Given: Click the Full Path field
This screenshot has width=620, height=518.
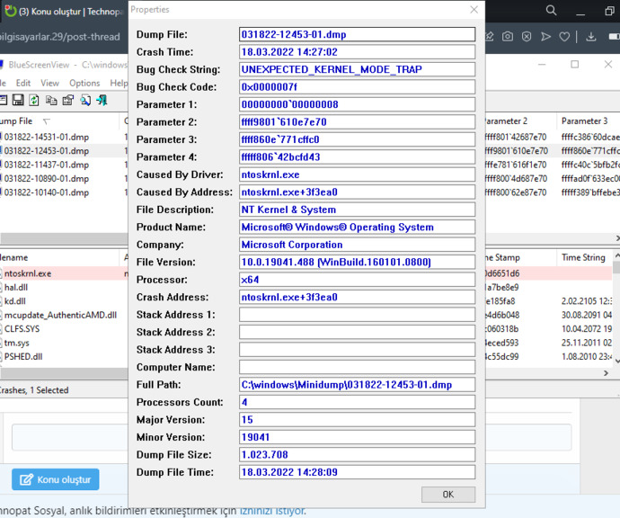Looking at the screenshot, I should point(357,385).
